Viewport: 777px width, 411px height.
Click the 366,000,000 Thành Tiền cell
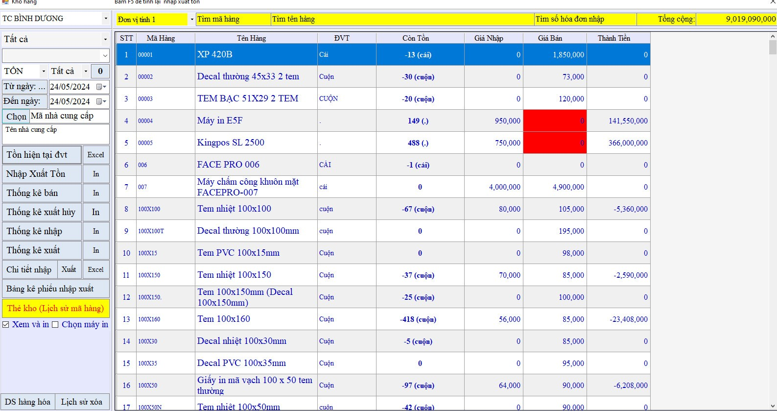click(x=618, y=143)
